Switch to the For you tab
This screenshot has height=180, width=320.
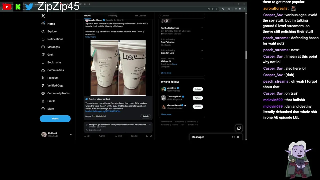[x=87, y=15]
